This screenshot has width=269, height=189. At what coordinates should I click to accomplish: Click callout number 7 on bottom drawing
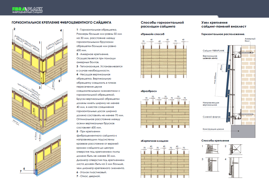click(x=21, y=171)
